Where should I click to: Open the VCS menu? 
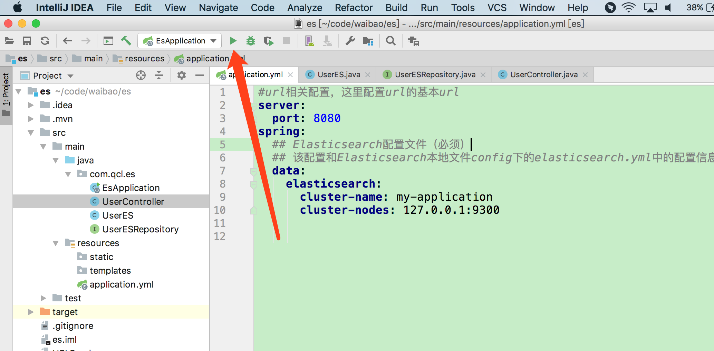coord(497,8)
